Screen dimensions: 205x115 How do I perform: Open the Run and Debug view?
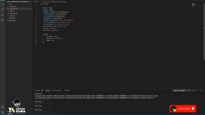click(x=3, y=15)
